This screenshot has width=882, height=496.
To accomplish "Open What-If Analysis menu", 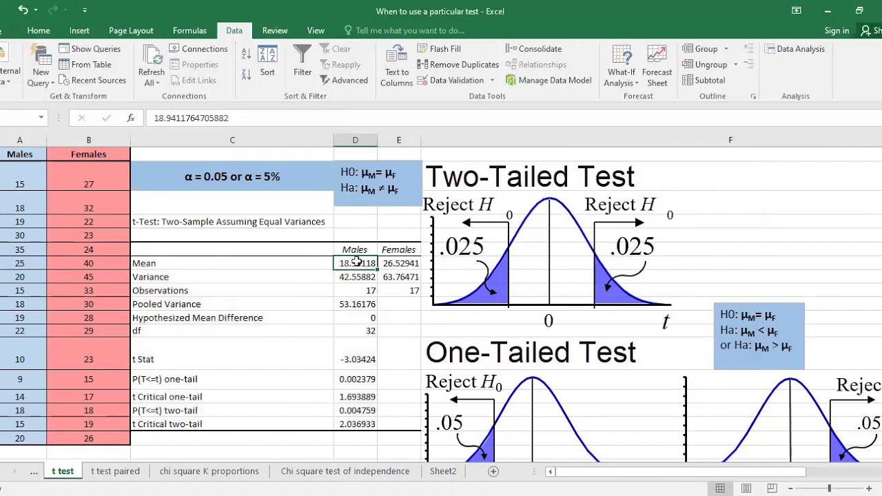I will point(622,66).
